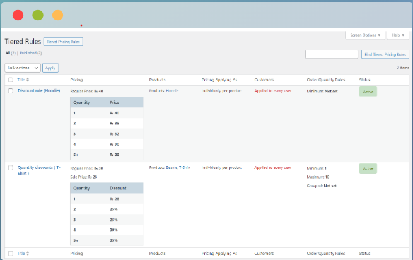Image resolution: width=413 pixels, height=260 pixels.
Task: Click the red window circle
Action: click(x=18, y=15)
